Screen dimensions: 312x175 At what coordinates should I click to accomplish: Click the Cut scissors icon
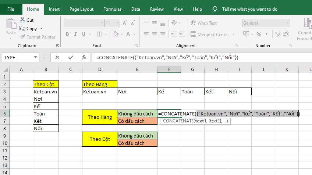pyautogui.click(x=23, y=20)
